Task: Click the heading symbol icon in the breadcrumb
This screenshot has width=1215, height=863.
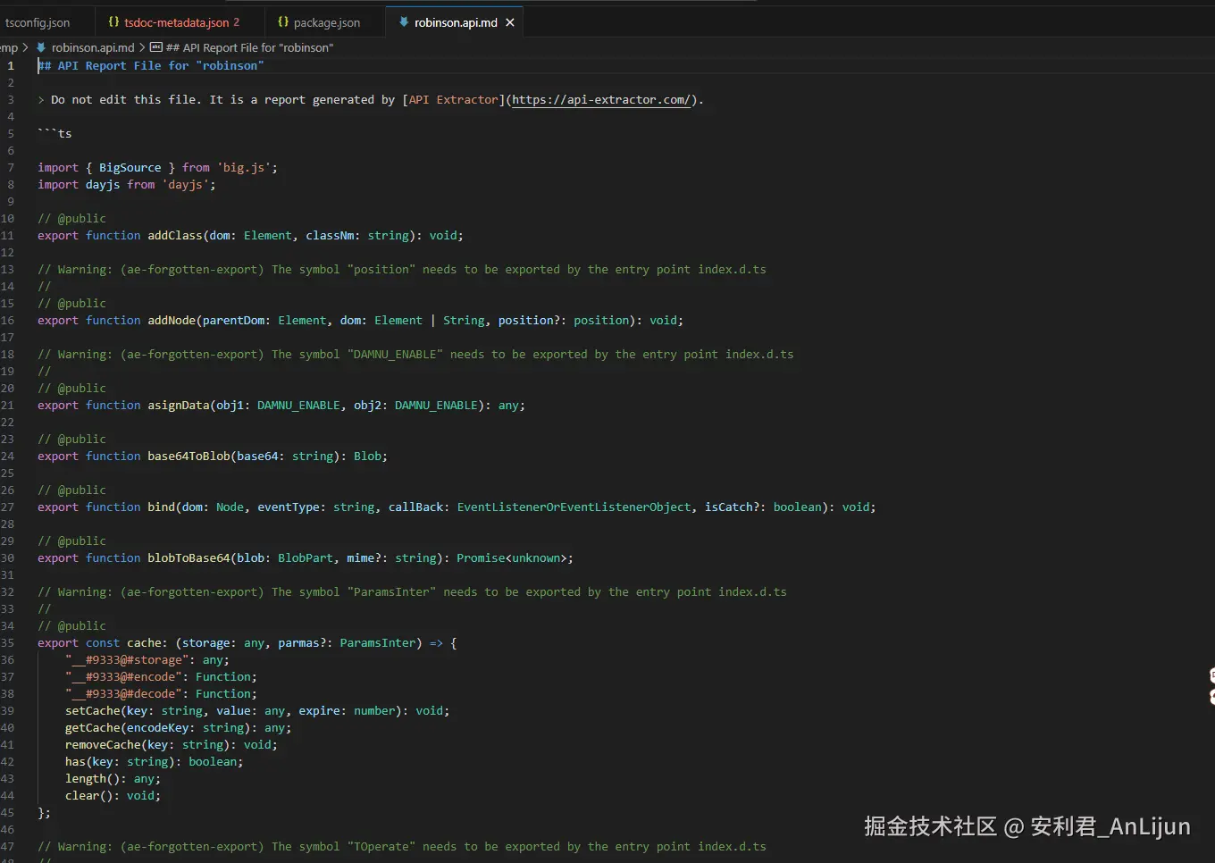Action: (156, 47)
